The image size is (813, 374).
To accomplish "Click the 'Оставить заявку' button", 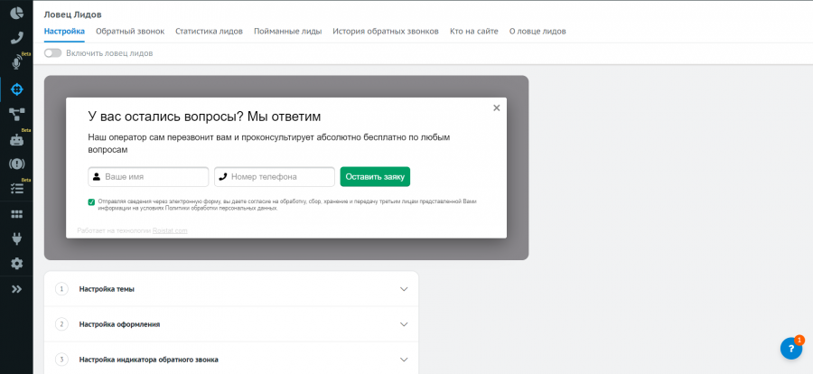I will point(375,177).
